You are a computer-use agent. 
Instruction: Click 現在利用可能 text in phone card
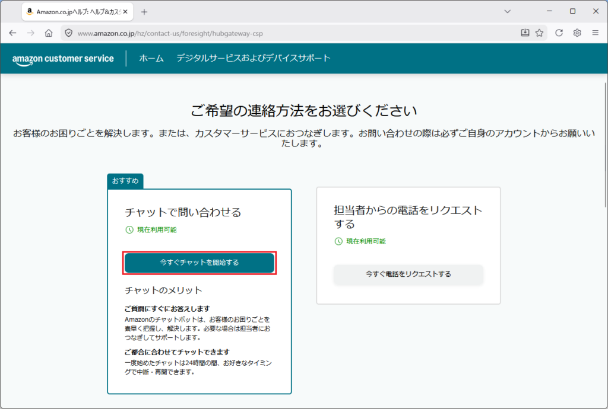[x=366, y=241]
